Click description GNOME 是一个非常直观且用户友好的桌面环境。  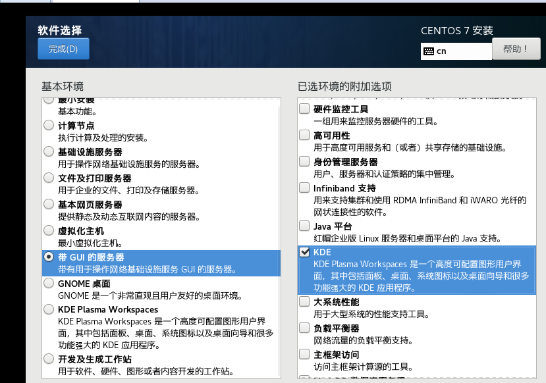(x=150, y=295)
